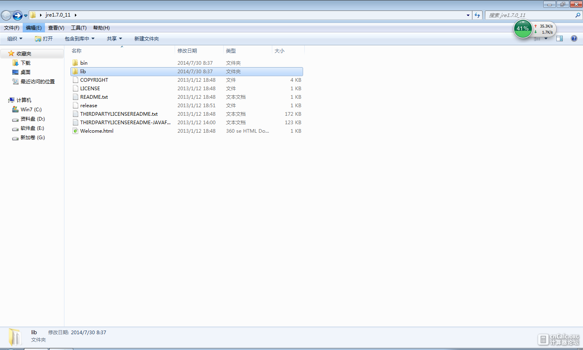Select the bin folder name
This screenshot has width=583, height=350.
(84, 63)
